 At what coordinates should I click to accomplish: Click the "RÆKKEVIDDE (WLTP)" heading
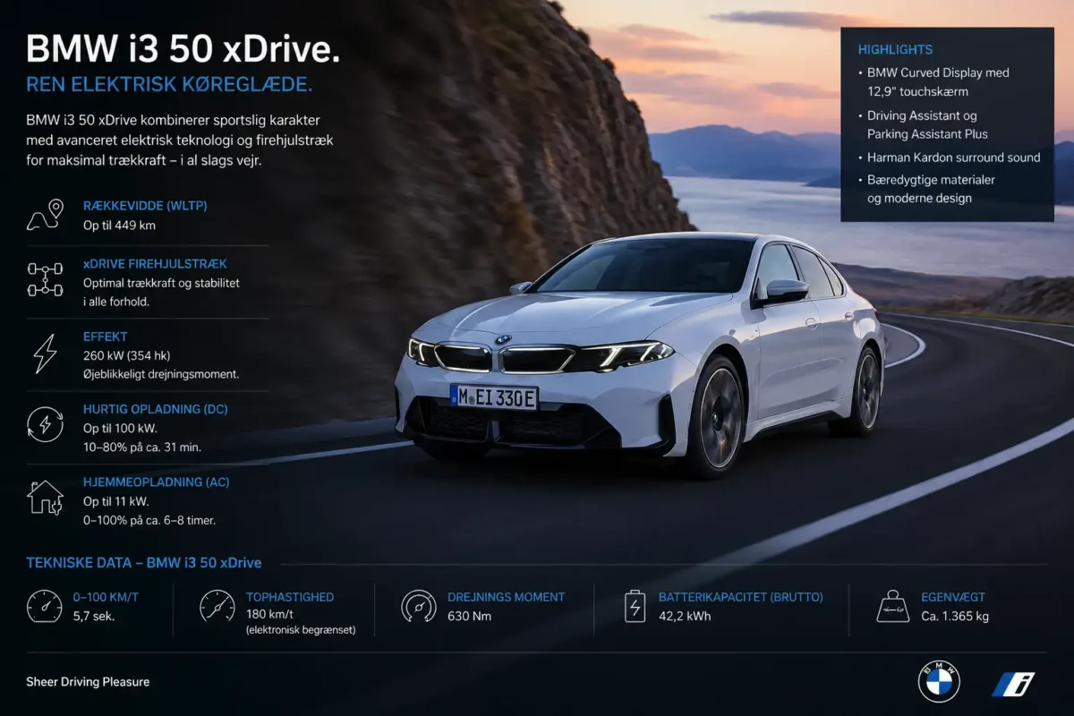click(145, 206)
